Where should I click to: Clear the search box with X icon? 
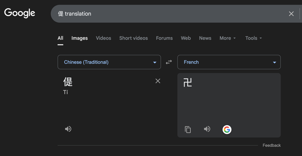tap(291, 14)
